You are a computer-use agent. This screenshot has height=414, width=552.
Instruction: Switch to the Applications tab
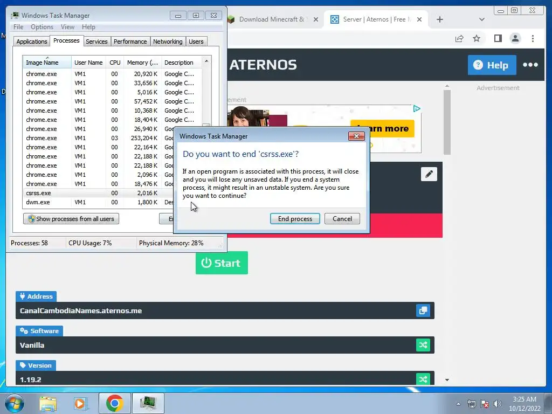click(32, 42)
